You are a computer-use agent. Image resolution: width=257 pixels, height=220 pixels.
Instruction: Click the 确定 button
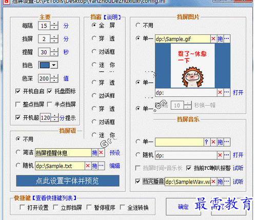[x=183, y=207]
